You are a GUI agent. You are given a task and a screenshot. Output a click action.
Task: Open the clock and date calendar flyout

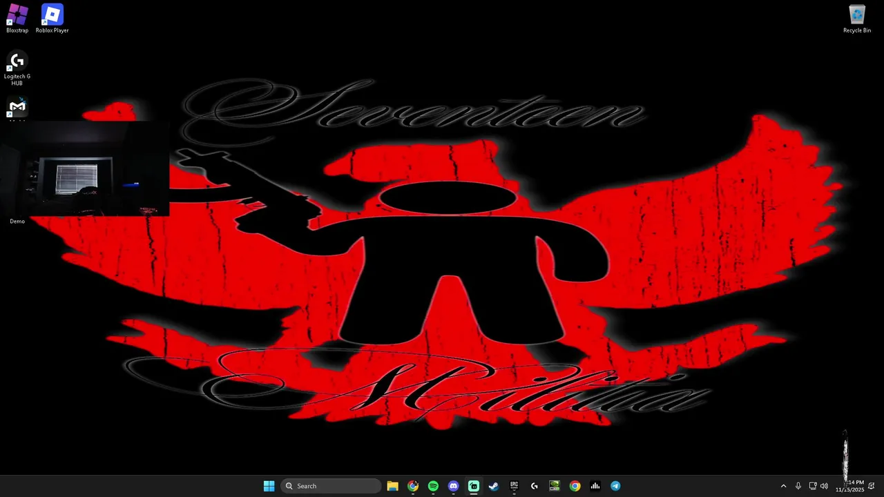pos(850,486)
